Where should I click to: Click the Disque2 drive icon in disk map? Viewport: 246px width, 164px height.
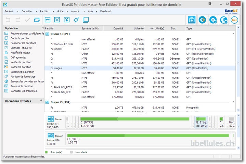tap(51, 136)
